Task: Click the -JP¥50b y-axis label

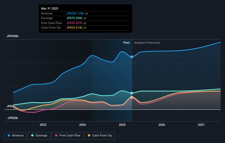Action: (12, 118)
